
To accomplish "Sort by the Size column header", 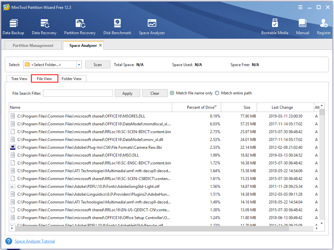I will pyautogui.click(x=239, y=107).
